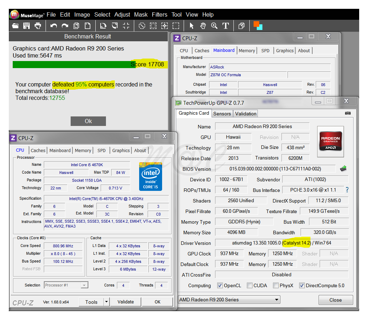
Task: Click the BIOS Version value field
Action: pyautogui.click(x=275, y=169)
